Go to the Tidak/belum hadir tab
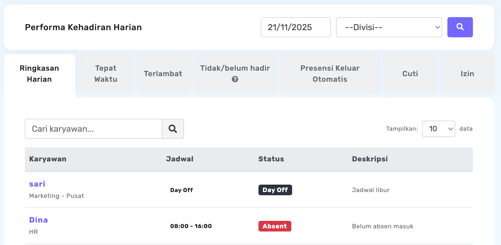This screenshot has width=501, height=245. pyautogui.click(x=235, y=68)
